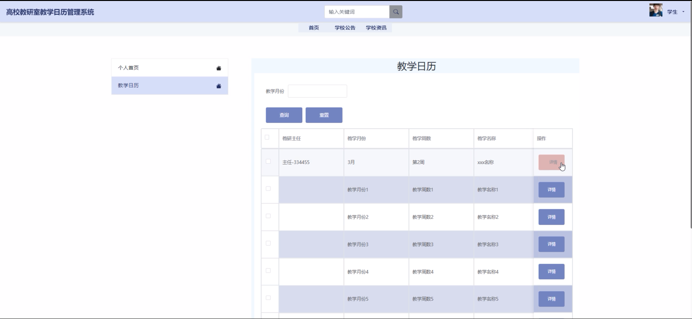Click the 查询 query button
Image resolution: width=692 pixels, height=319 pixels.
pos(284,115)
